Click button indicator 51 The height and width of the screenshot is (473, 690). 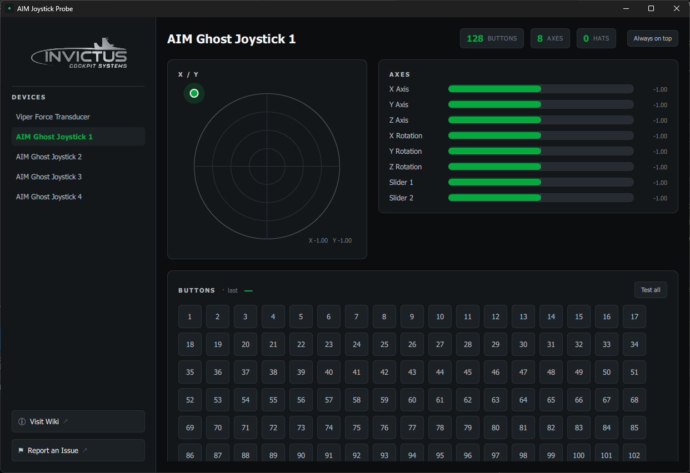[x=634, y=372]
